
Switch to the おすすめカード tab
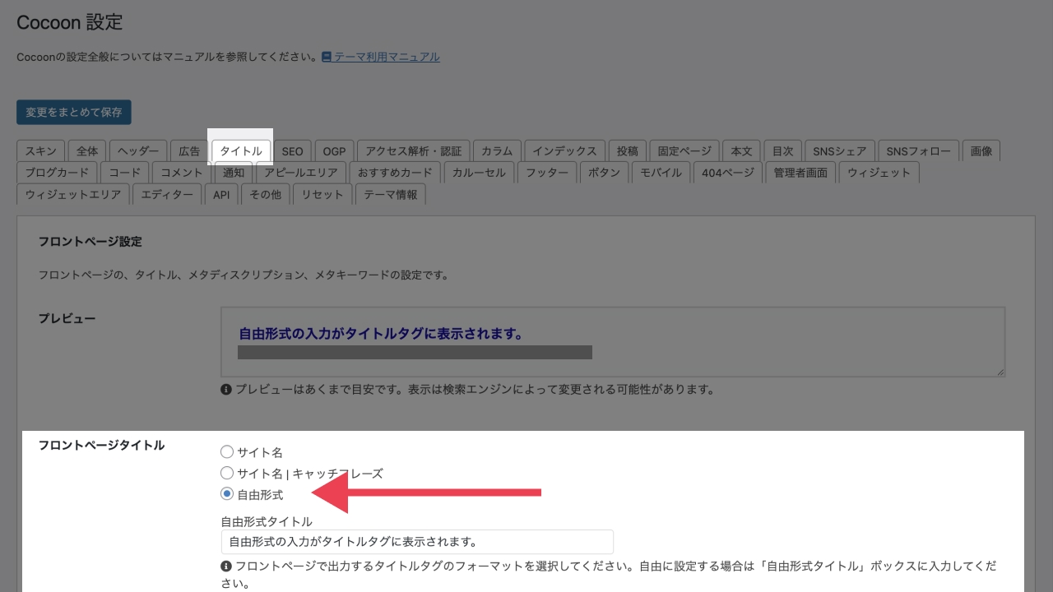pyautogui.click(x=395, y=173)
